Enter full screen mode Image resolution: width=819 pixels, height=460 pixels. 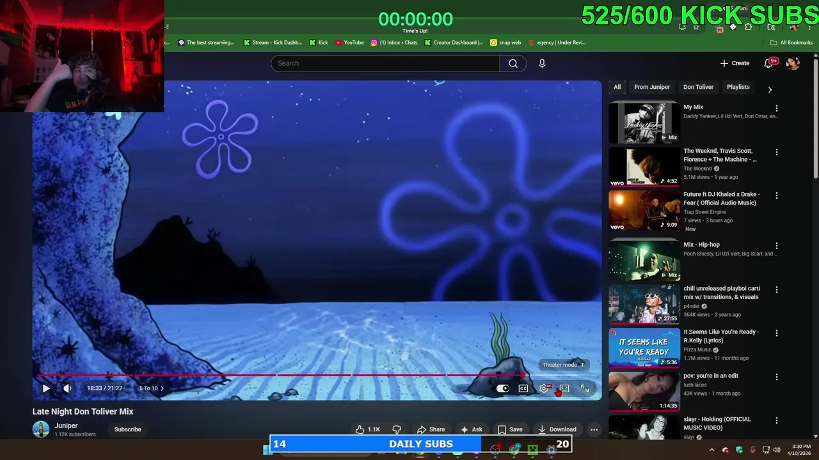pyautogui.click(x=584, y=388)
